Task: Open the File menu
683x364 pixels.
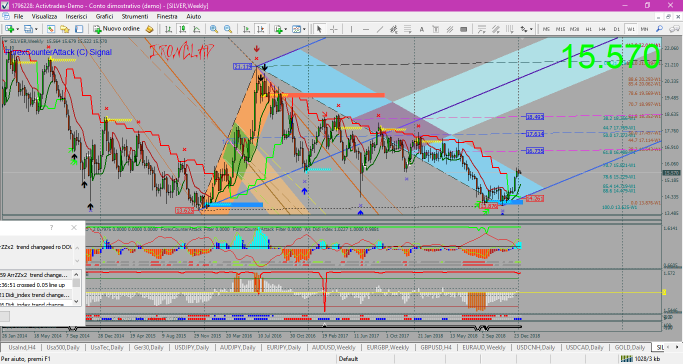Action: [18, 16]
